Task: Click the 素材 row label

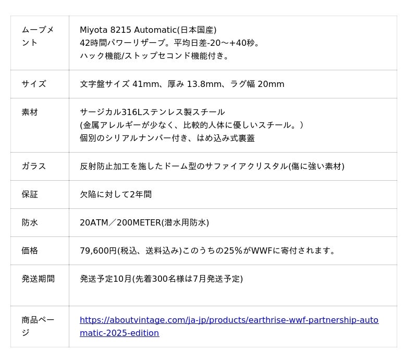Action: (30, 112)
